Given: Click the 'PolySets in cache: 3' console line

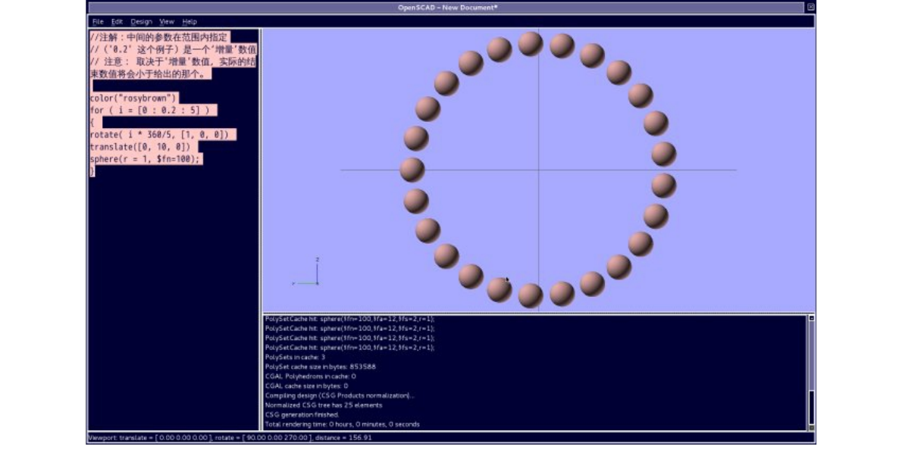Looking at the screenshot, I should coord(295,358).
